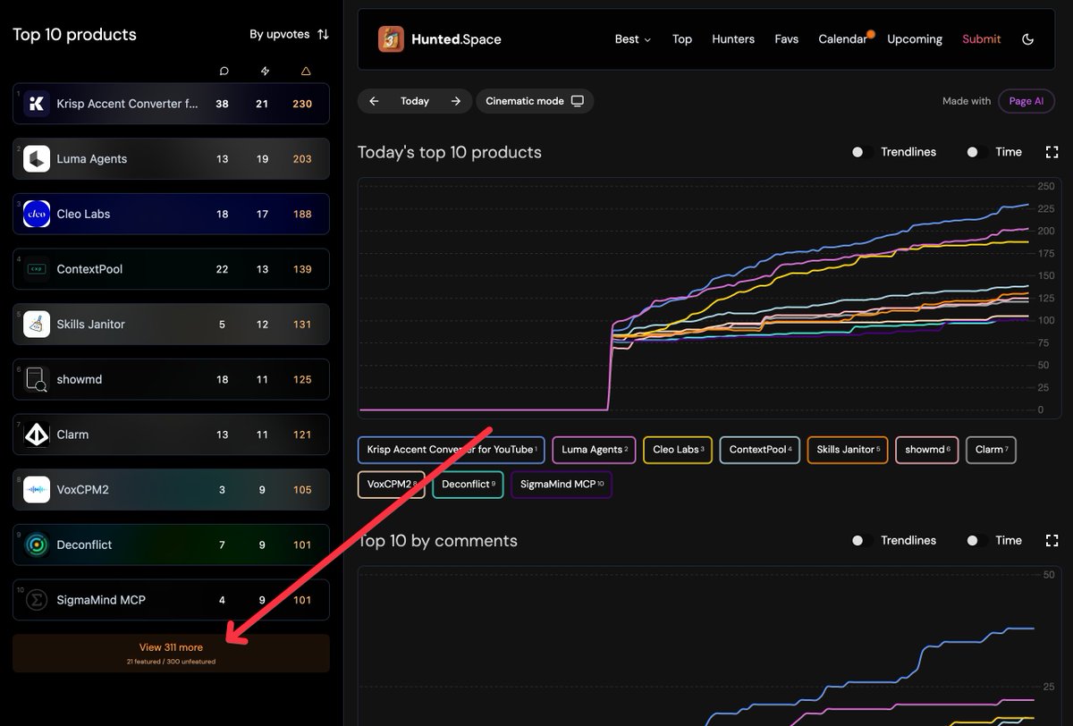Toggle VoxCPM2 legend chip

(392, 485)
